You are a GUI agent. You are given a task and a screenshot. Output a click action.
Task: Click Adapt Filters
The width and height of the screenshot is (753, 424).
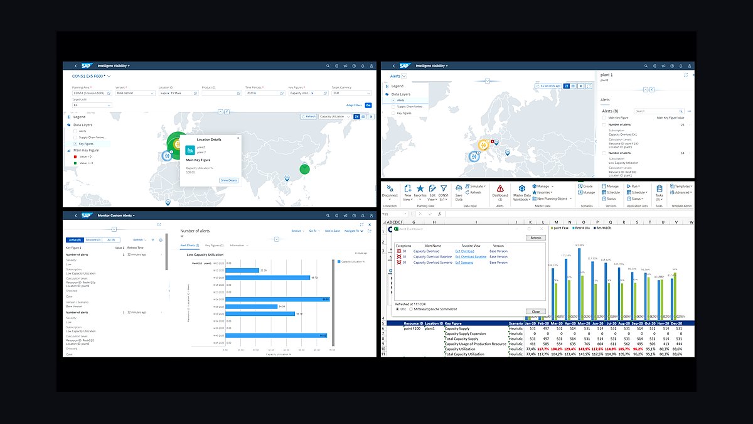click(354, 105)
